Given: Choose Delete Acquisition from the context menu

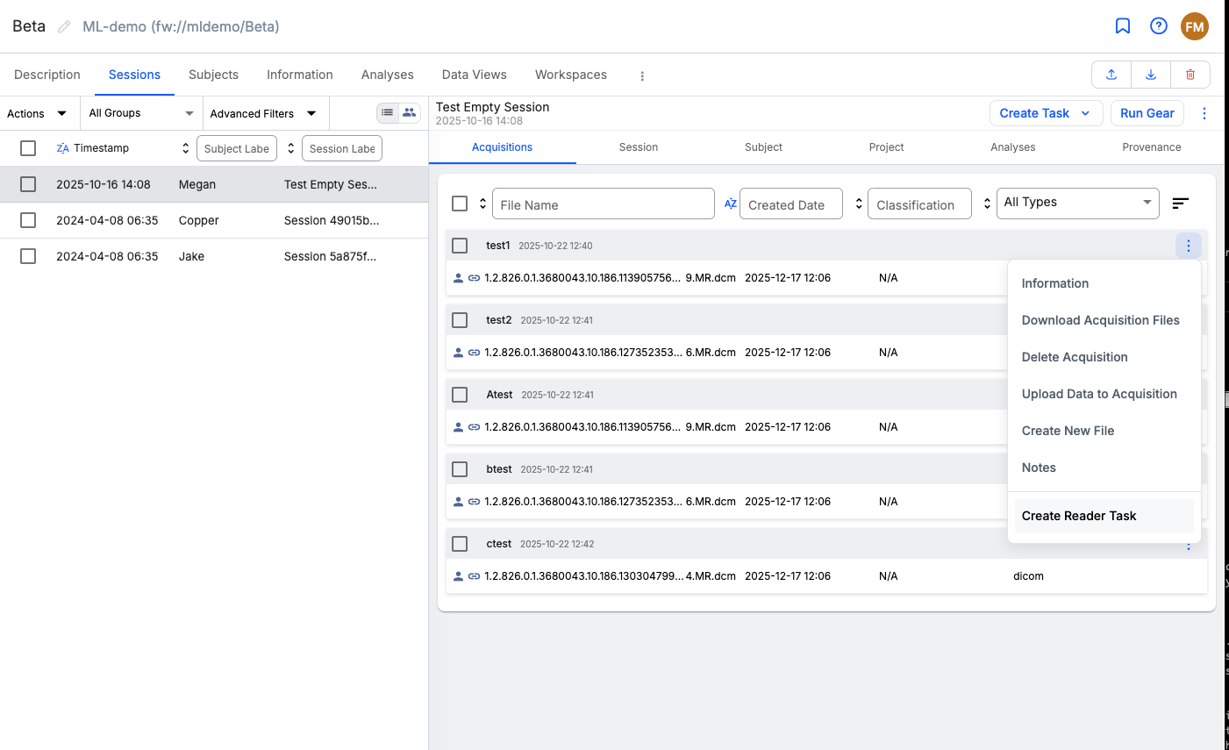Looking at the screenshot, I should tap(1075, 356).
